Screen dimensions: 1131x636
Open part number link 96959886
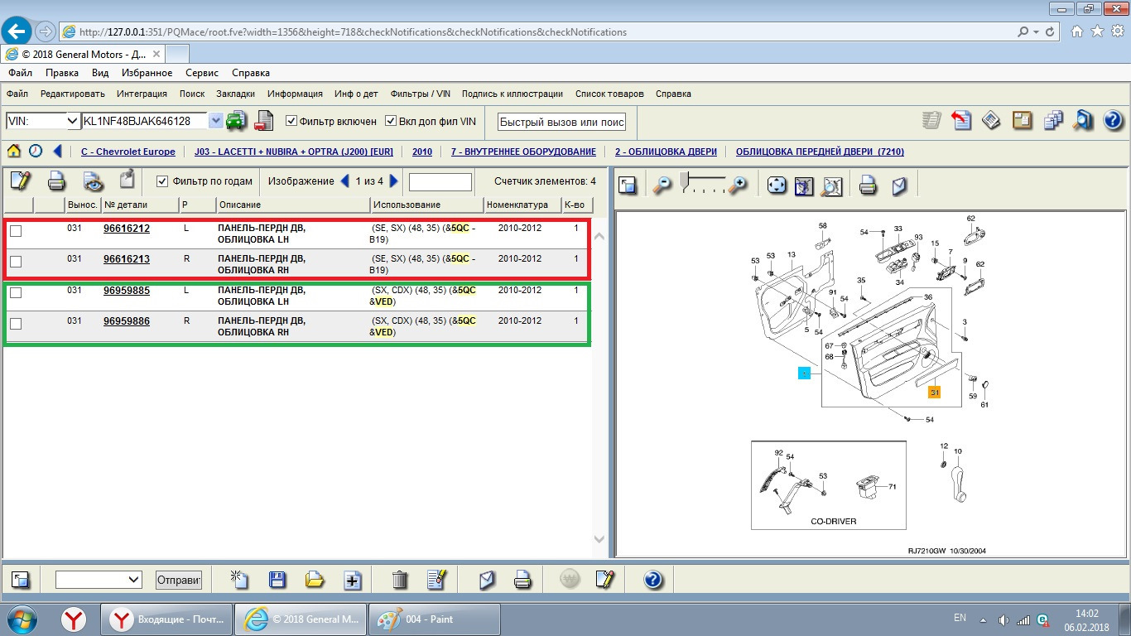(127, 321)
